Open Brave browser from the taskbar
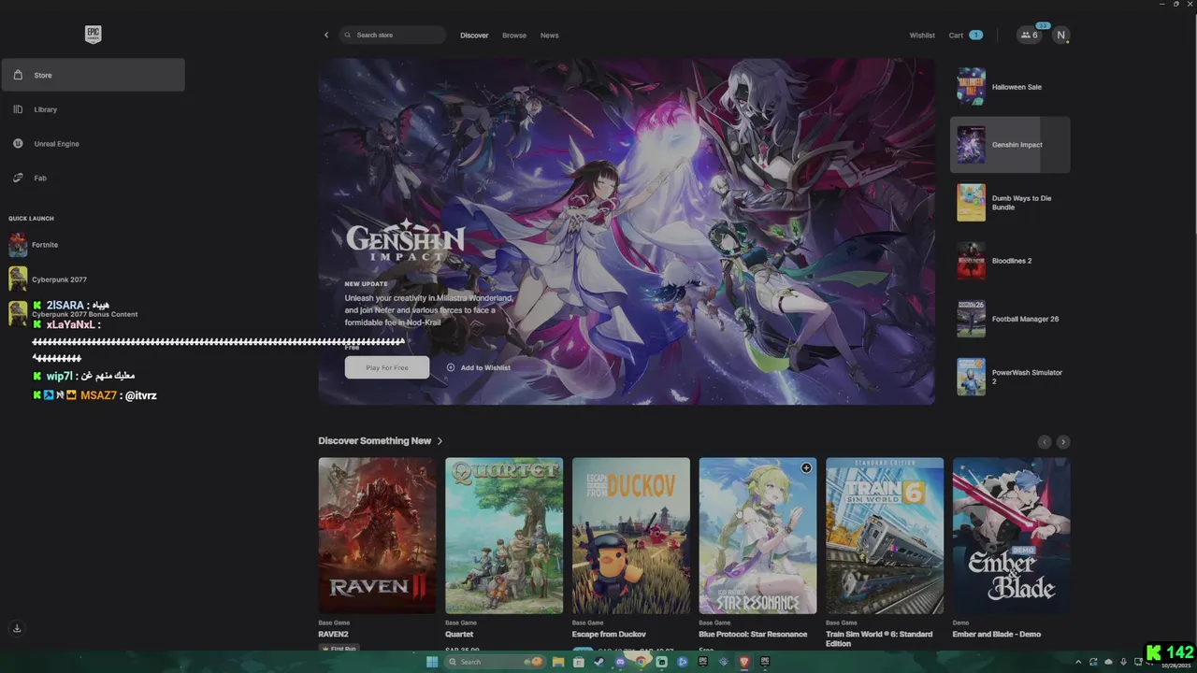This screenshot has height=673, width=1197. [x=744, y=662]
